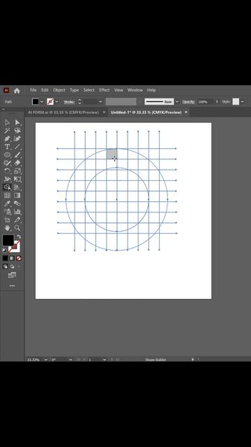Select the Zoom tool magnifier
251x447 pixels.
tap(17, 228)
